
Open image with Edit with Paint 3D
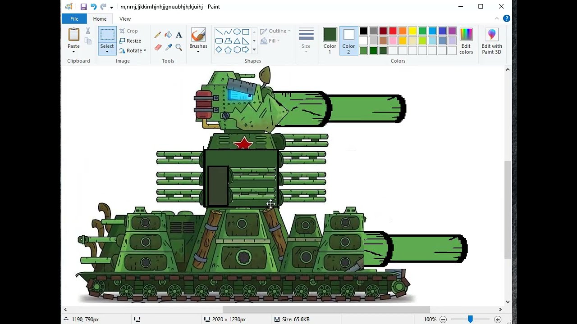(x=492, y=41)
